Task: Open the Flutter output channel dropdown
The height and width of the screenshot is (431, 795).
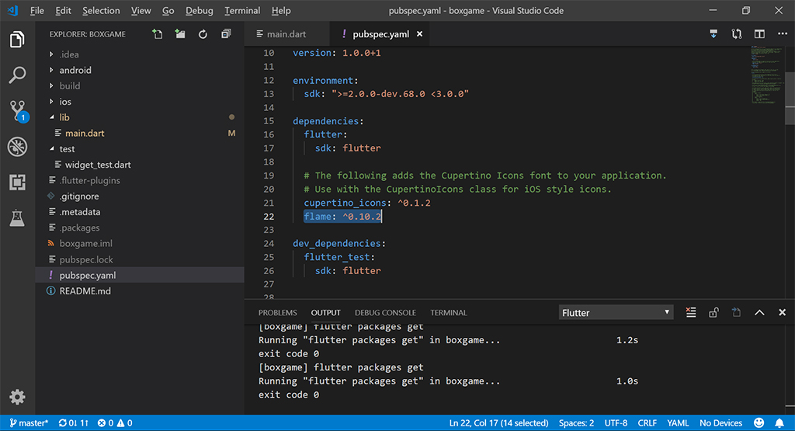Action: pyautogui.click(x=616, y=312)
